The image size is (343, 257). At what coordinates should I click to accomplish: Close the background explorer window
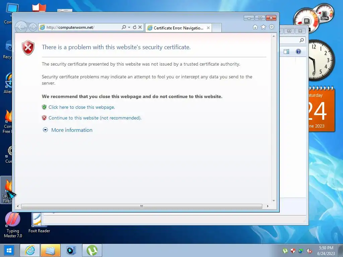coord(300,31)
